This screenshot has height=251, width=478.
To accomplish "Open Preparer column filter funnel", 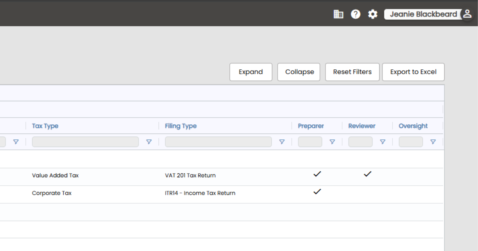I will click(332, 142).
